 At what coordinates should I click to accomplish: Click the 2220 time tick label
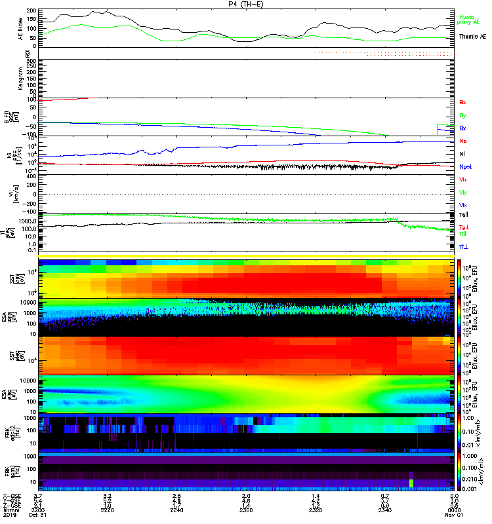pos(108,510)
